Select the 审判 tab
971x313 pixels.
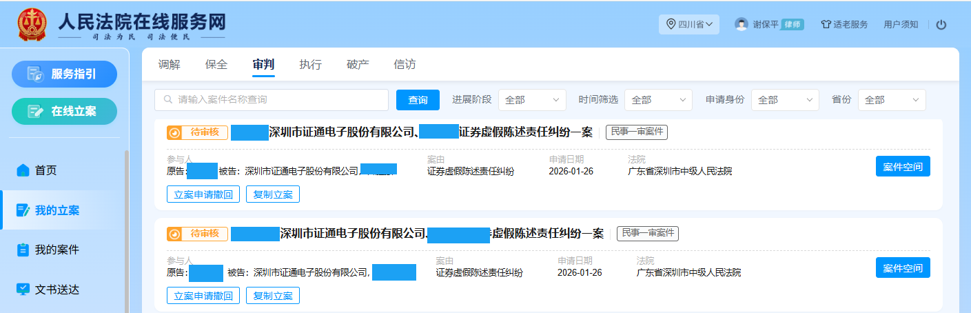263,64
